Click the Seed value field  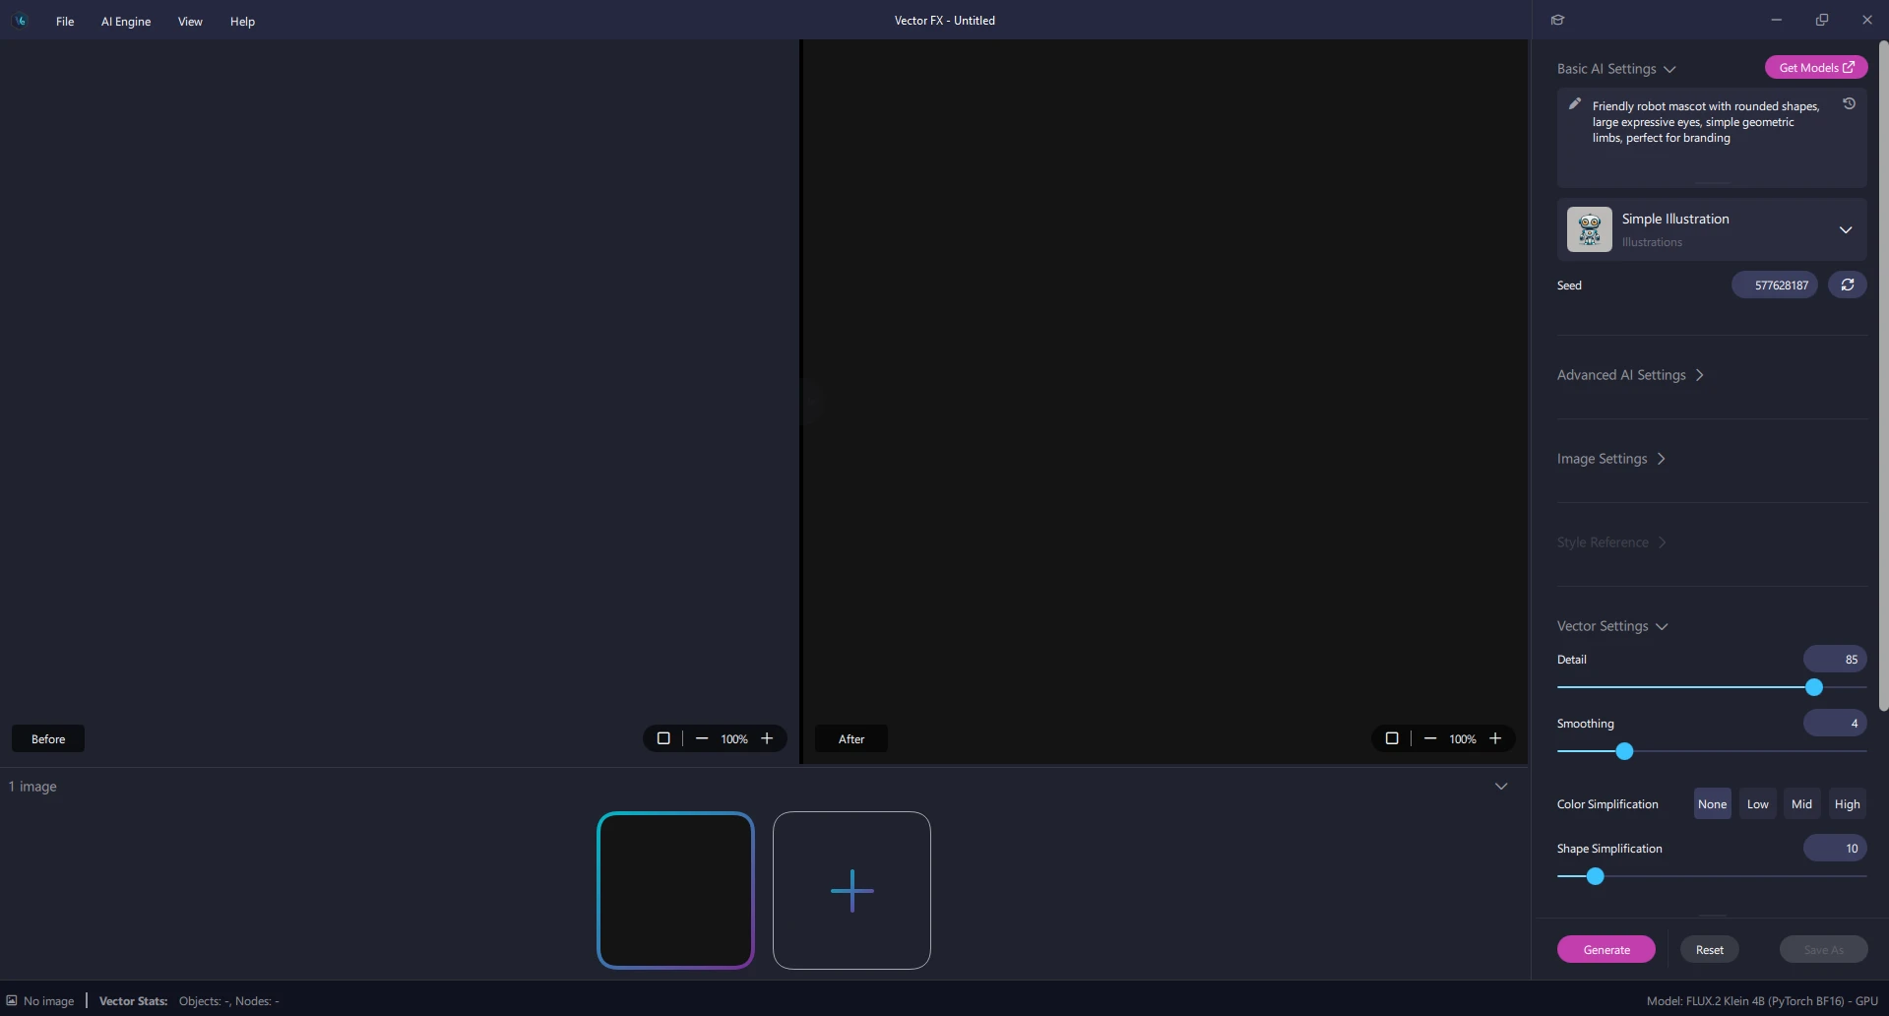[x=1775, y=285]
